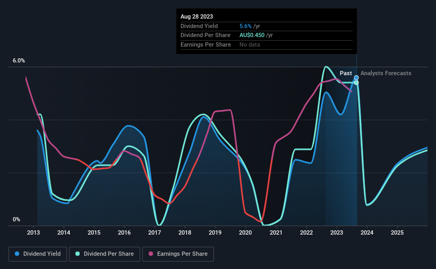Click the Aug 28 2023 tooltip date
The width and height of the screenshot is (436, 269).
[x=196, y=16]
